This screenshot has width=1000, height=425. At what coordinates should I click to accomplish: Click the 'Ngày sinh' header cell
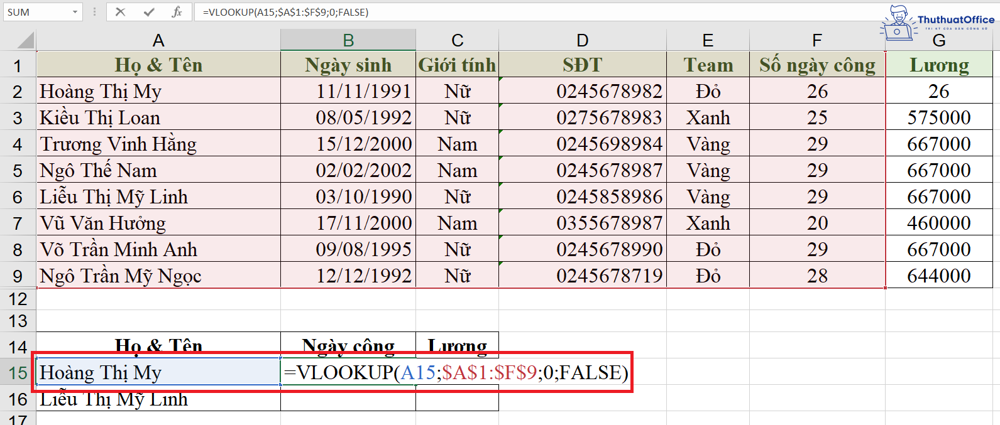[348, 65]
